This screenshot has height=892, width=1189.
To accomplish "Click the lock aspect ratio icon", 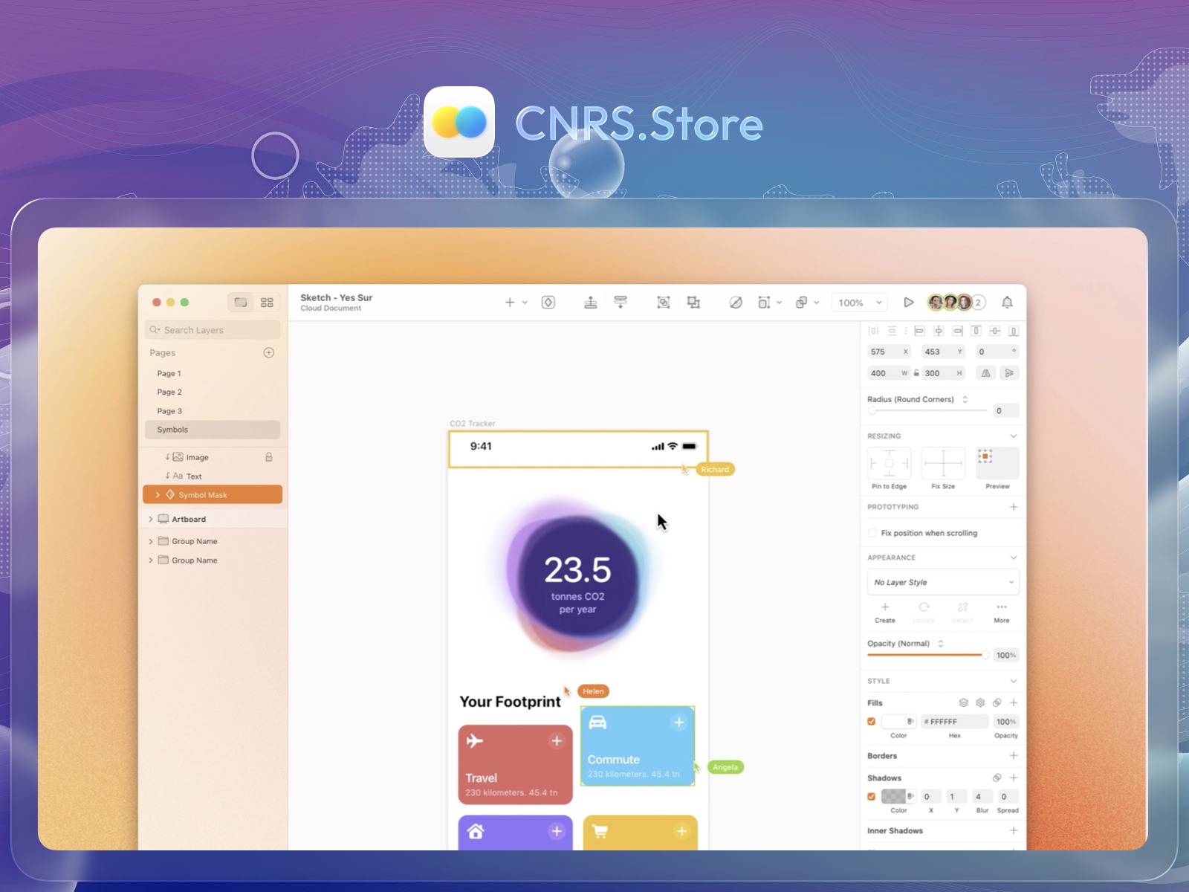I will (916, 373).
